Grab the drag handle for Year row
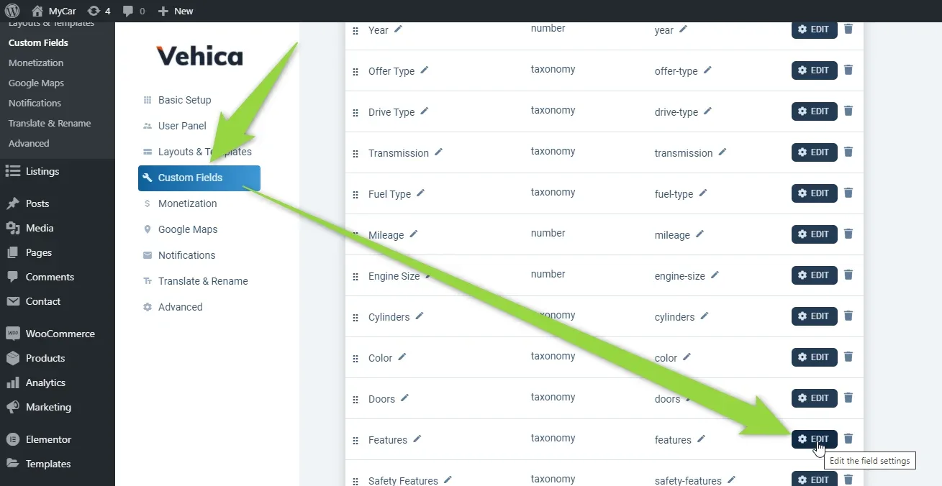This screenshot has width=942, height=486. pos(355,31)
